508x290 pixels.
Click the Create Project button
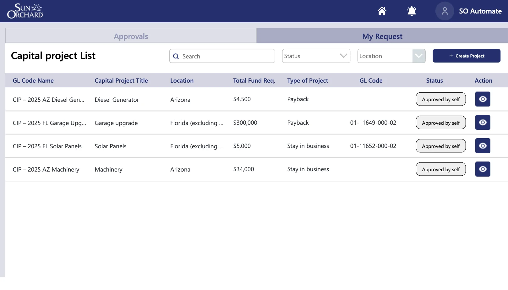coord(467,56)
